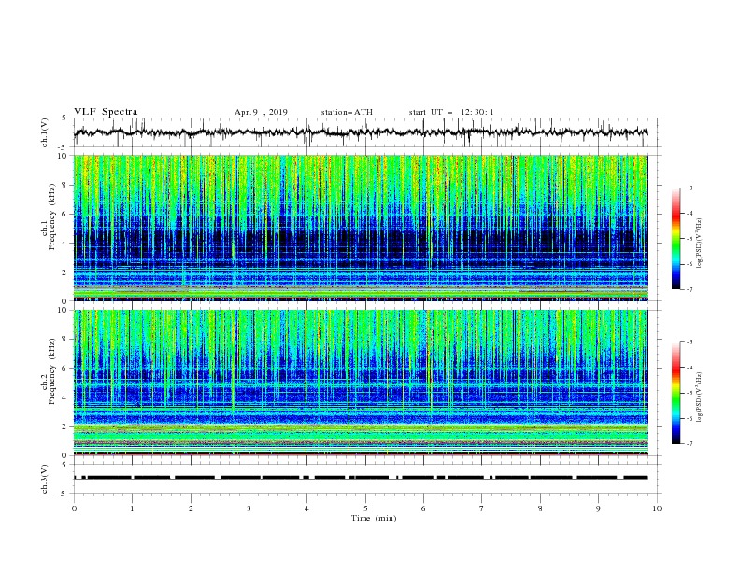Click the "station=ATH" header label
This screenshot has height=571, width=740.
point(347,112)
